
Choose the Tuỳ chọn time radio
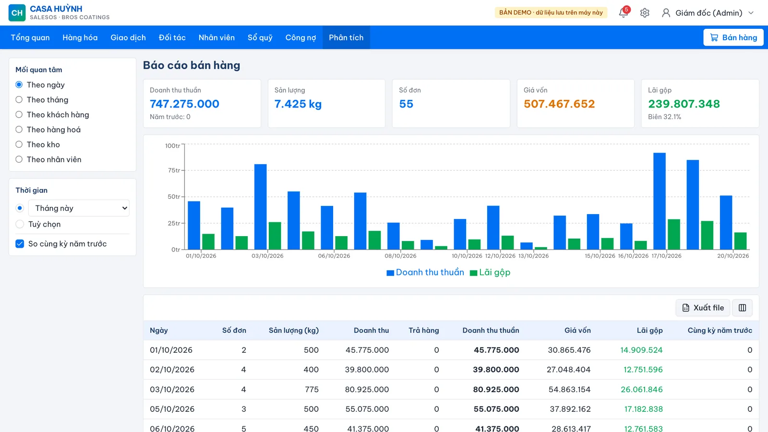pos(20,224)
